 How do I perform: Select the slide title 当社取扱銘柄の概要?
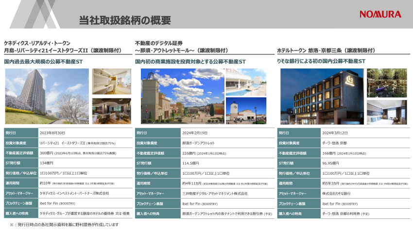tap(125, 20)
